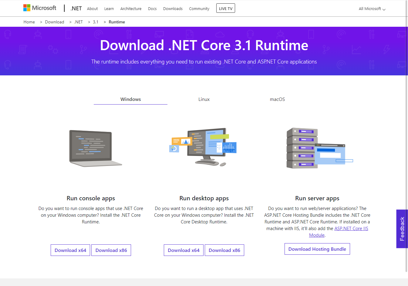Open the Docs nav item

coord(152,9)
